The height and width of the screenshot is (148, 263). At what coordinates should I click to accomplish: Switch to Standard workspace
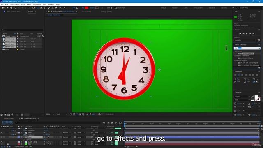[x=212, y=8]
